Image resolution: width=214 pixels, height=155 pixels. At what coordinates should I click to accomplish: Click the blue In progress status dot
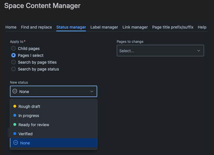15,115
